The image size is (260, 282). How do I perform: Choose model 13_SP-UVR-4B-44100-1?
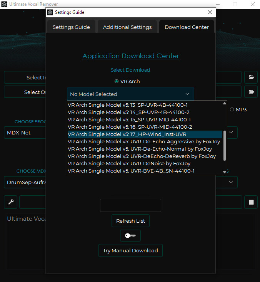click(145, 105)
